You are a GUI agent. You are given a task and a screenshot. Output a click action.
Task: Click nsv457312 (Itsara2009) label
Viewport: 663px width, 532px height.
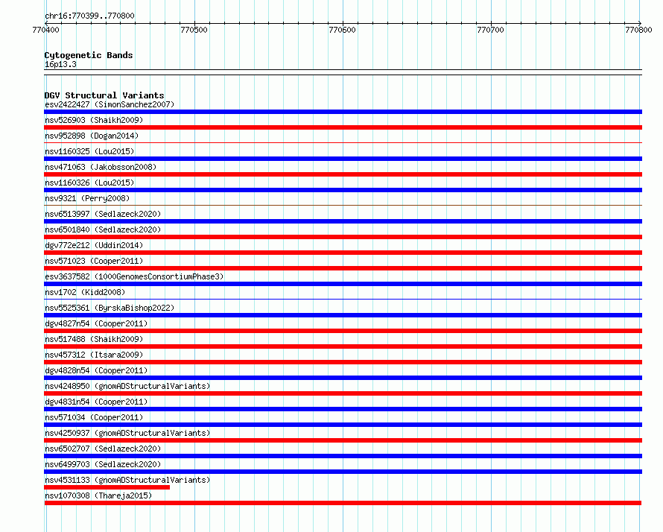(x=94, y=355)
